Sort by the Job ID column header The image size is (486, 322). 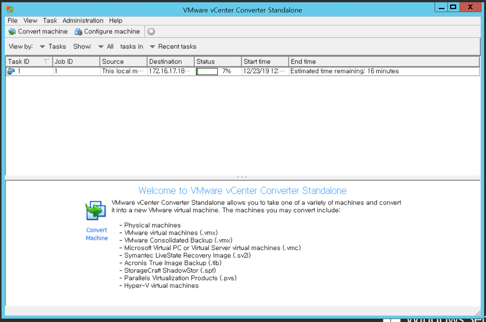(x=77, y=61)
